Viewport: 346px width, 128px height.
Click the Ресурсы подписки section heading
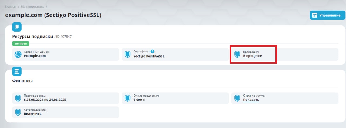(33, 37)
